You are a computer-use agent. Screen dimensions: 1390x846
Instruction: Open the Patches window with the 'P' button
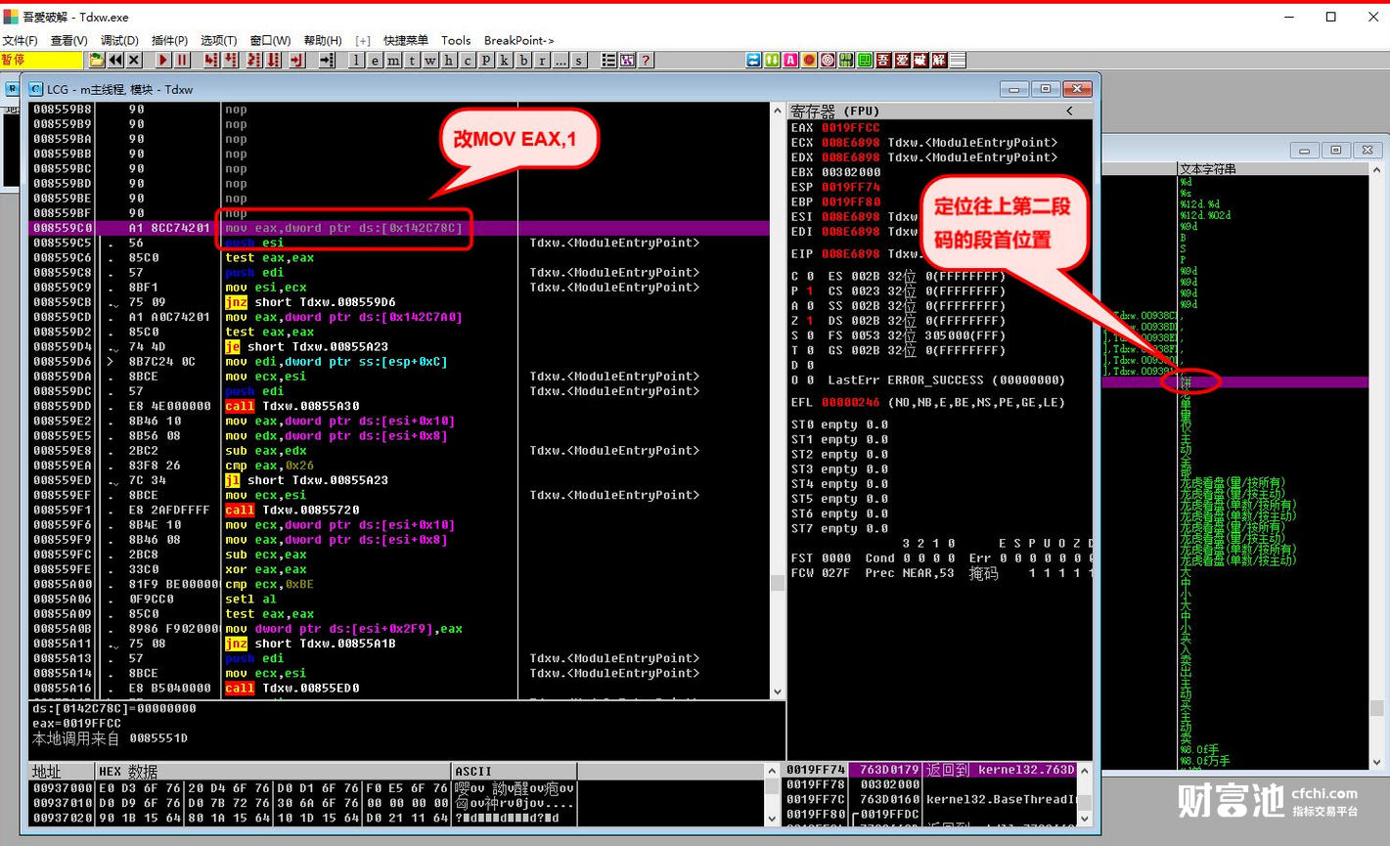coord(486,61)
